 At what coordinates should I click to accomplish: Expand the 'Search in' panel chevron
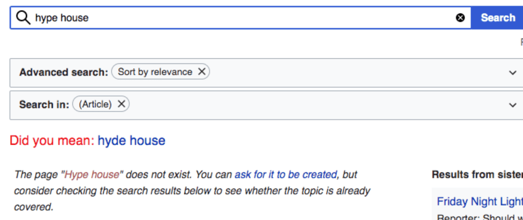[x=512, y=105]
